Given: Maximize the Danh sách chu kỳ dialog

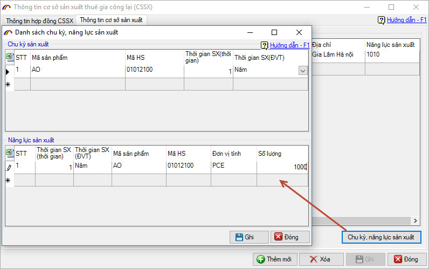Looking at the screenshot, I should [x=274, y=32].
